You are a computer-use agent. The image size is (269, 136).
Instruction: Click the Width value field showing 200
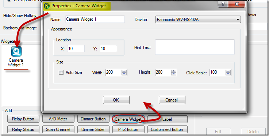point(114,73)
